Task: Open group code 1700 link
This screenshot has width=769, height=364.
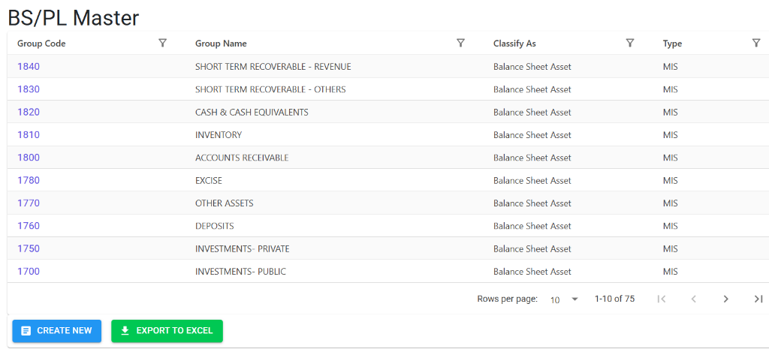Action: click(x=29, y=272)
